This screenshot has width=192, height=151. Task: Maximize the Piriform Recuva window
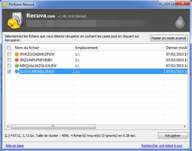tap(171, 3)
